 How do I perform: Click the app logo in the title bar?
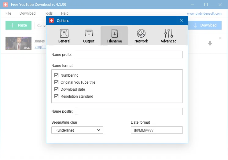click(6, 5)
